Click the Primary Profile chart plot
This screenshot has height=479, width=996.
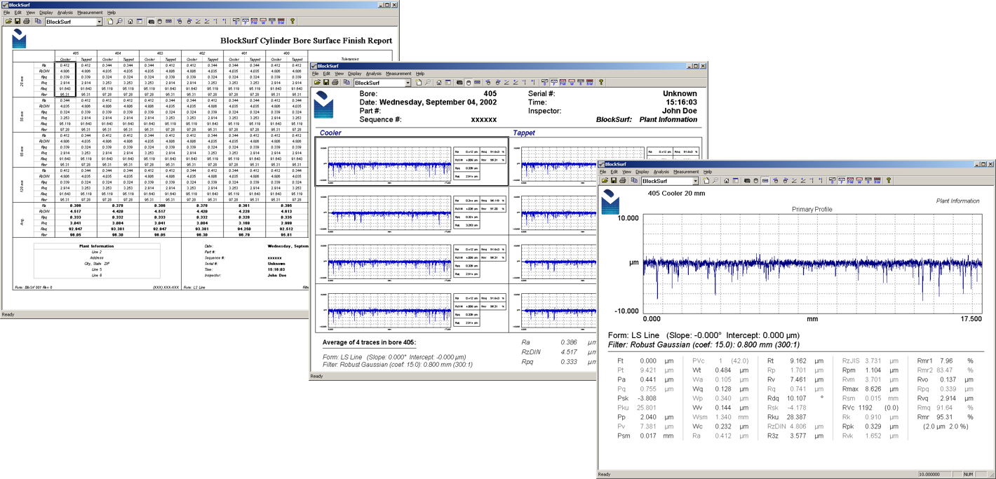pyautogui.click(x=812, y=264)
